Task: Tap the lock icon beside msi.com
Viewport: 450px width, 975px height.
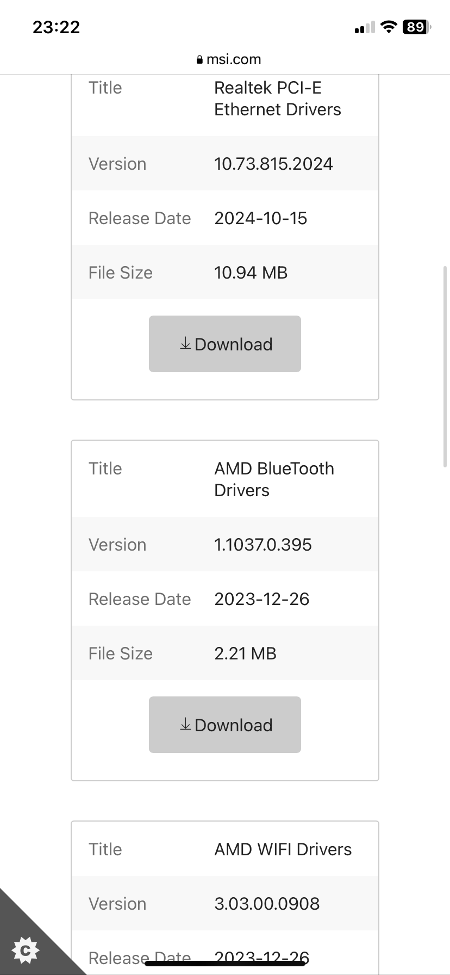Action: (x=199, y=60)
